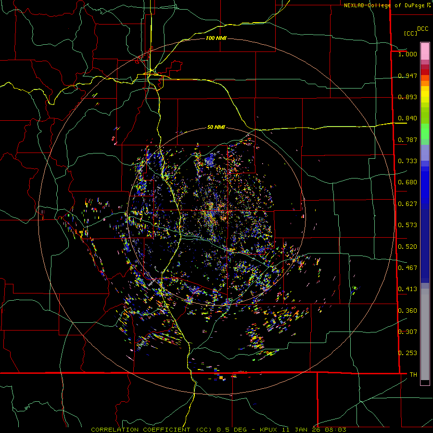Select the 0.680 scale value
The height and width of the screenshot is (433, 433).
pyautogui.click(x=408, y=182)
